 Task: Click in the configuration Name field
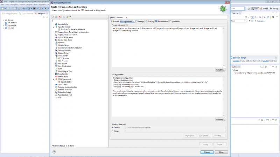click(171, 17)
